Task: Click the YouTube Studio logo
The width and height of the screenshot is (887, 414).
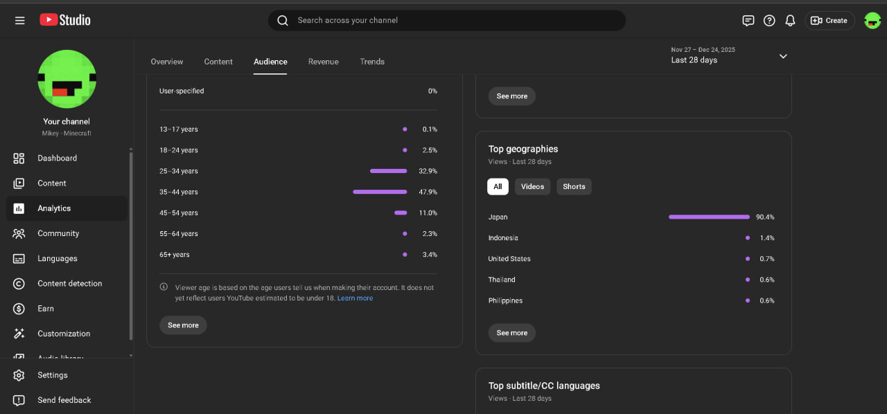Action: coord(65,20)
